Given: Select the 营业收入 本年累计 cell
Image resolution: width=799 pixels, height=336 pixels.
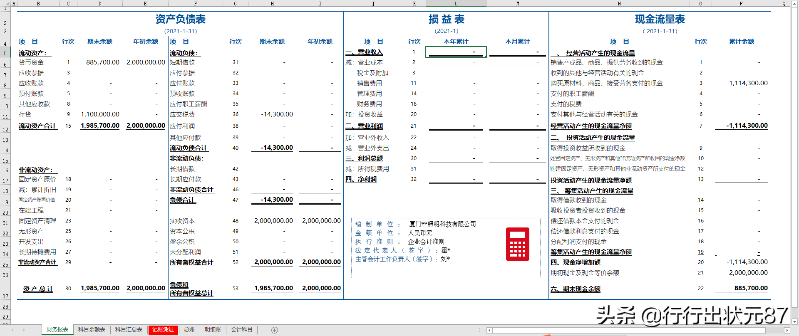Looking at the screenshot, I should pyautogui.click(x=456, y=52).
